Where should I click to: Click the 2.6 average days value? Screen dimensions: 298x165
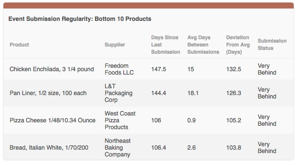pos(191,148)
